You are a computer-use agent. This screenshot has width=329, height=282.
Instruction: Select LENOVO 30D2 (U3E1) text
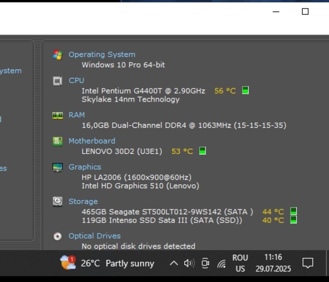(x=122, y=151)
